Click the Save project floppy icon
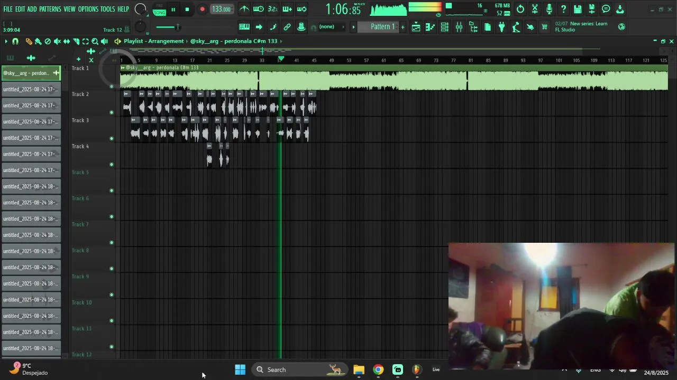This screenshot has width=677, height=380. (x=578, y=9)
